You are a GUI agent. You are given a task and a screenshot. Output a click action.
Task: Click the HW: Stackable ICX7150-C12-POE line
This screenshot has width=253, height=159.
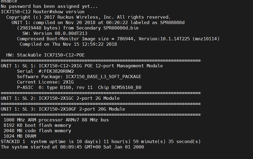[x=45, y=55]
